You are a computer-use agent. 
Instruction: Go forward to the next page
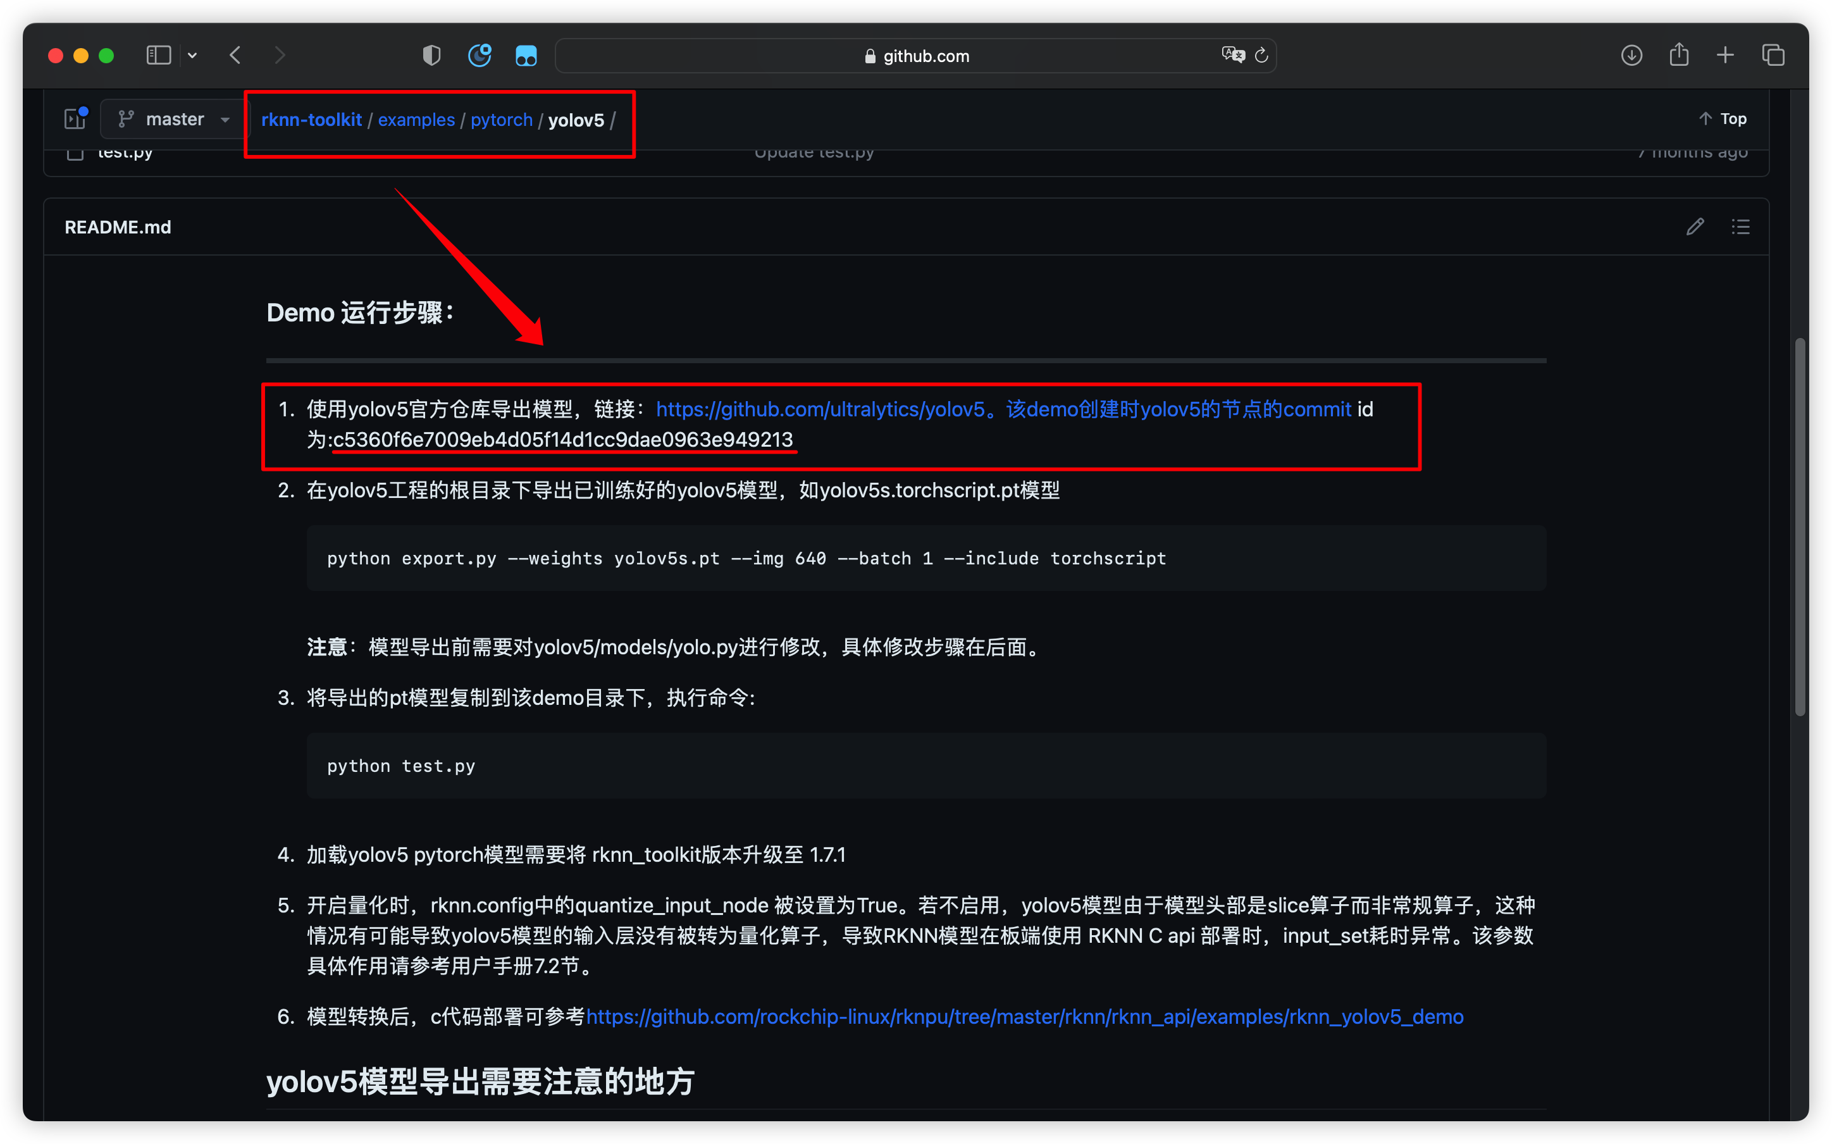point(280,55)
